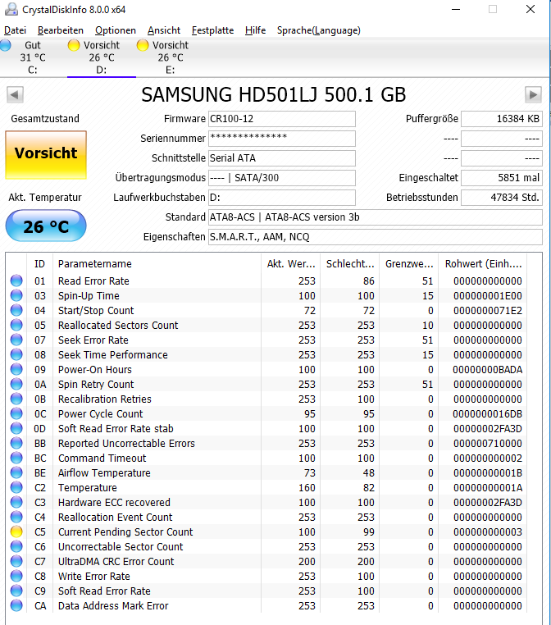Open the Datei menu

pos(15,30)
